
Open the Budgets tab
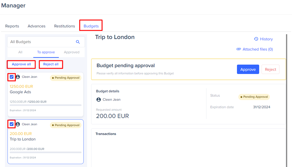click(91, 26)
